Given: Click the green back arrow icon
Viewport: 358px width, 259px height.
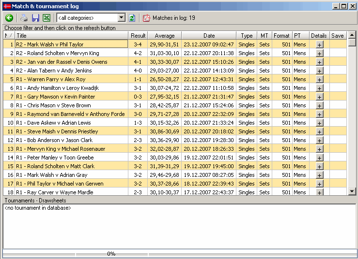Looking at the screenshot, I should pyautogui.click(x=9, y=18).
